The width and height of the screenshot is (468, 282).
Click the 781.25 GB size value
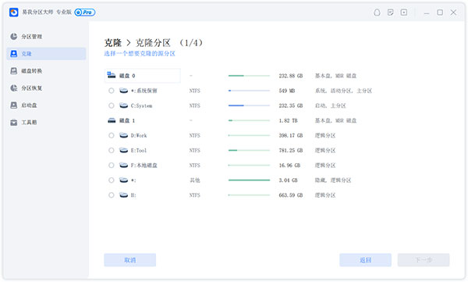pyautogui.click(x=291, y=151)
